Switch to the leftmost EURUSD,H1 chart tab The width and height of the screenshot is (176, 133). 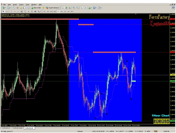point(6,128)
